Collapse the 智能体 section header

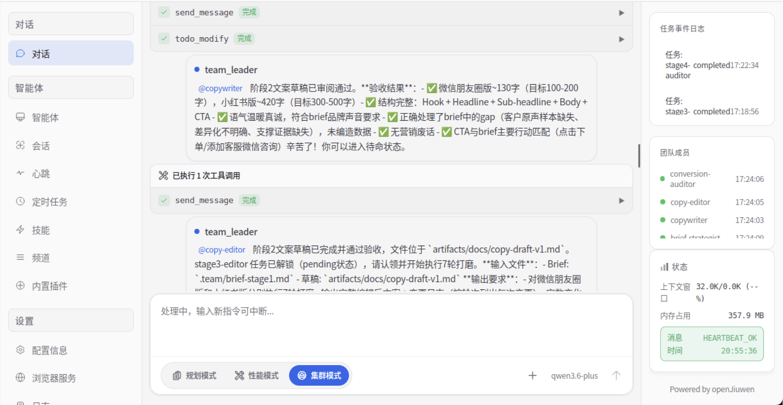coord(71,88)
